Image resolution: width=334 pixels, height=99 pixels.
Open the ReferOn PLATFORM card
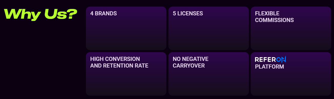[x=291, y=74]
